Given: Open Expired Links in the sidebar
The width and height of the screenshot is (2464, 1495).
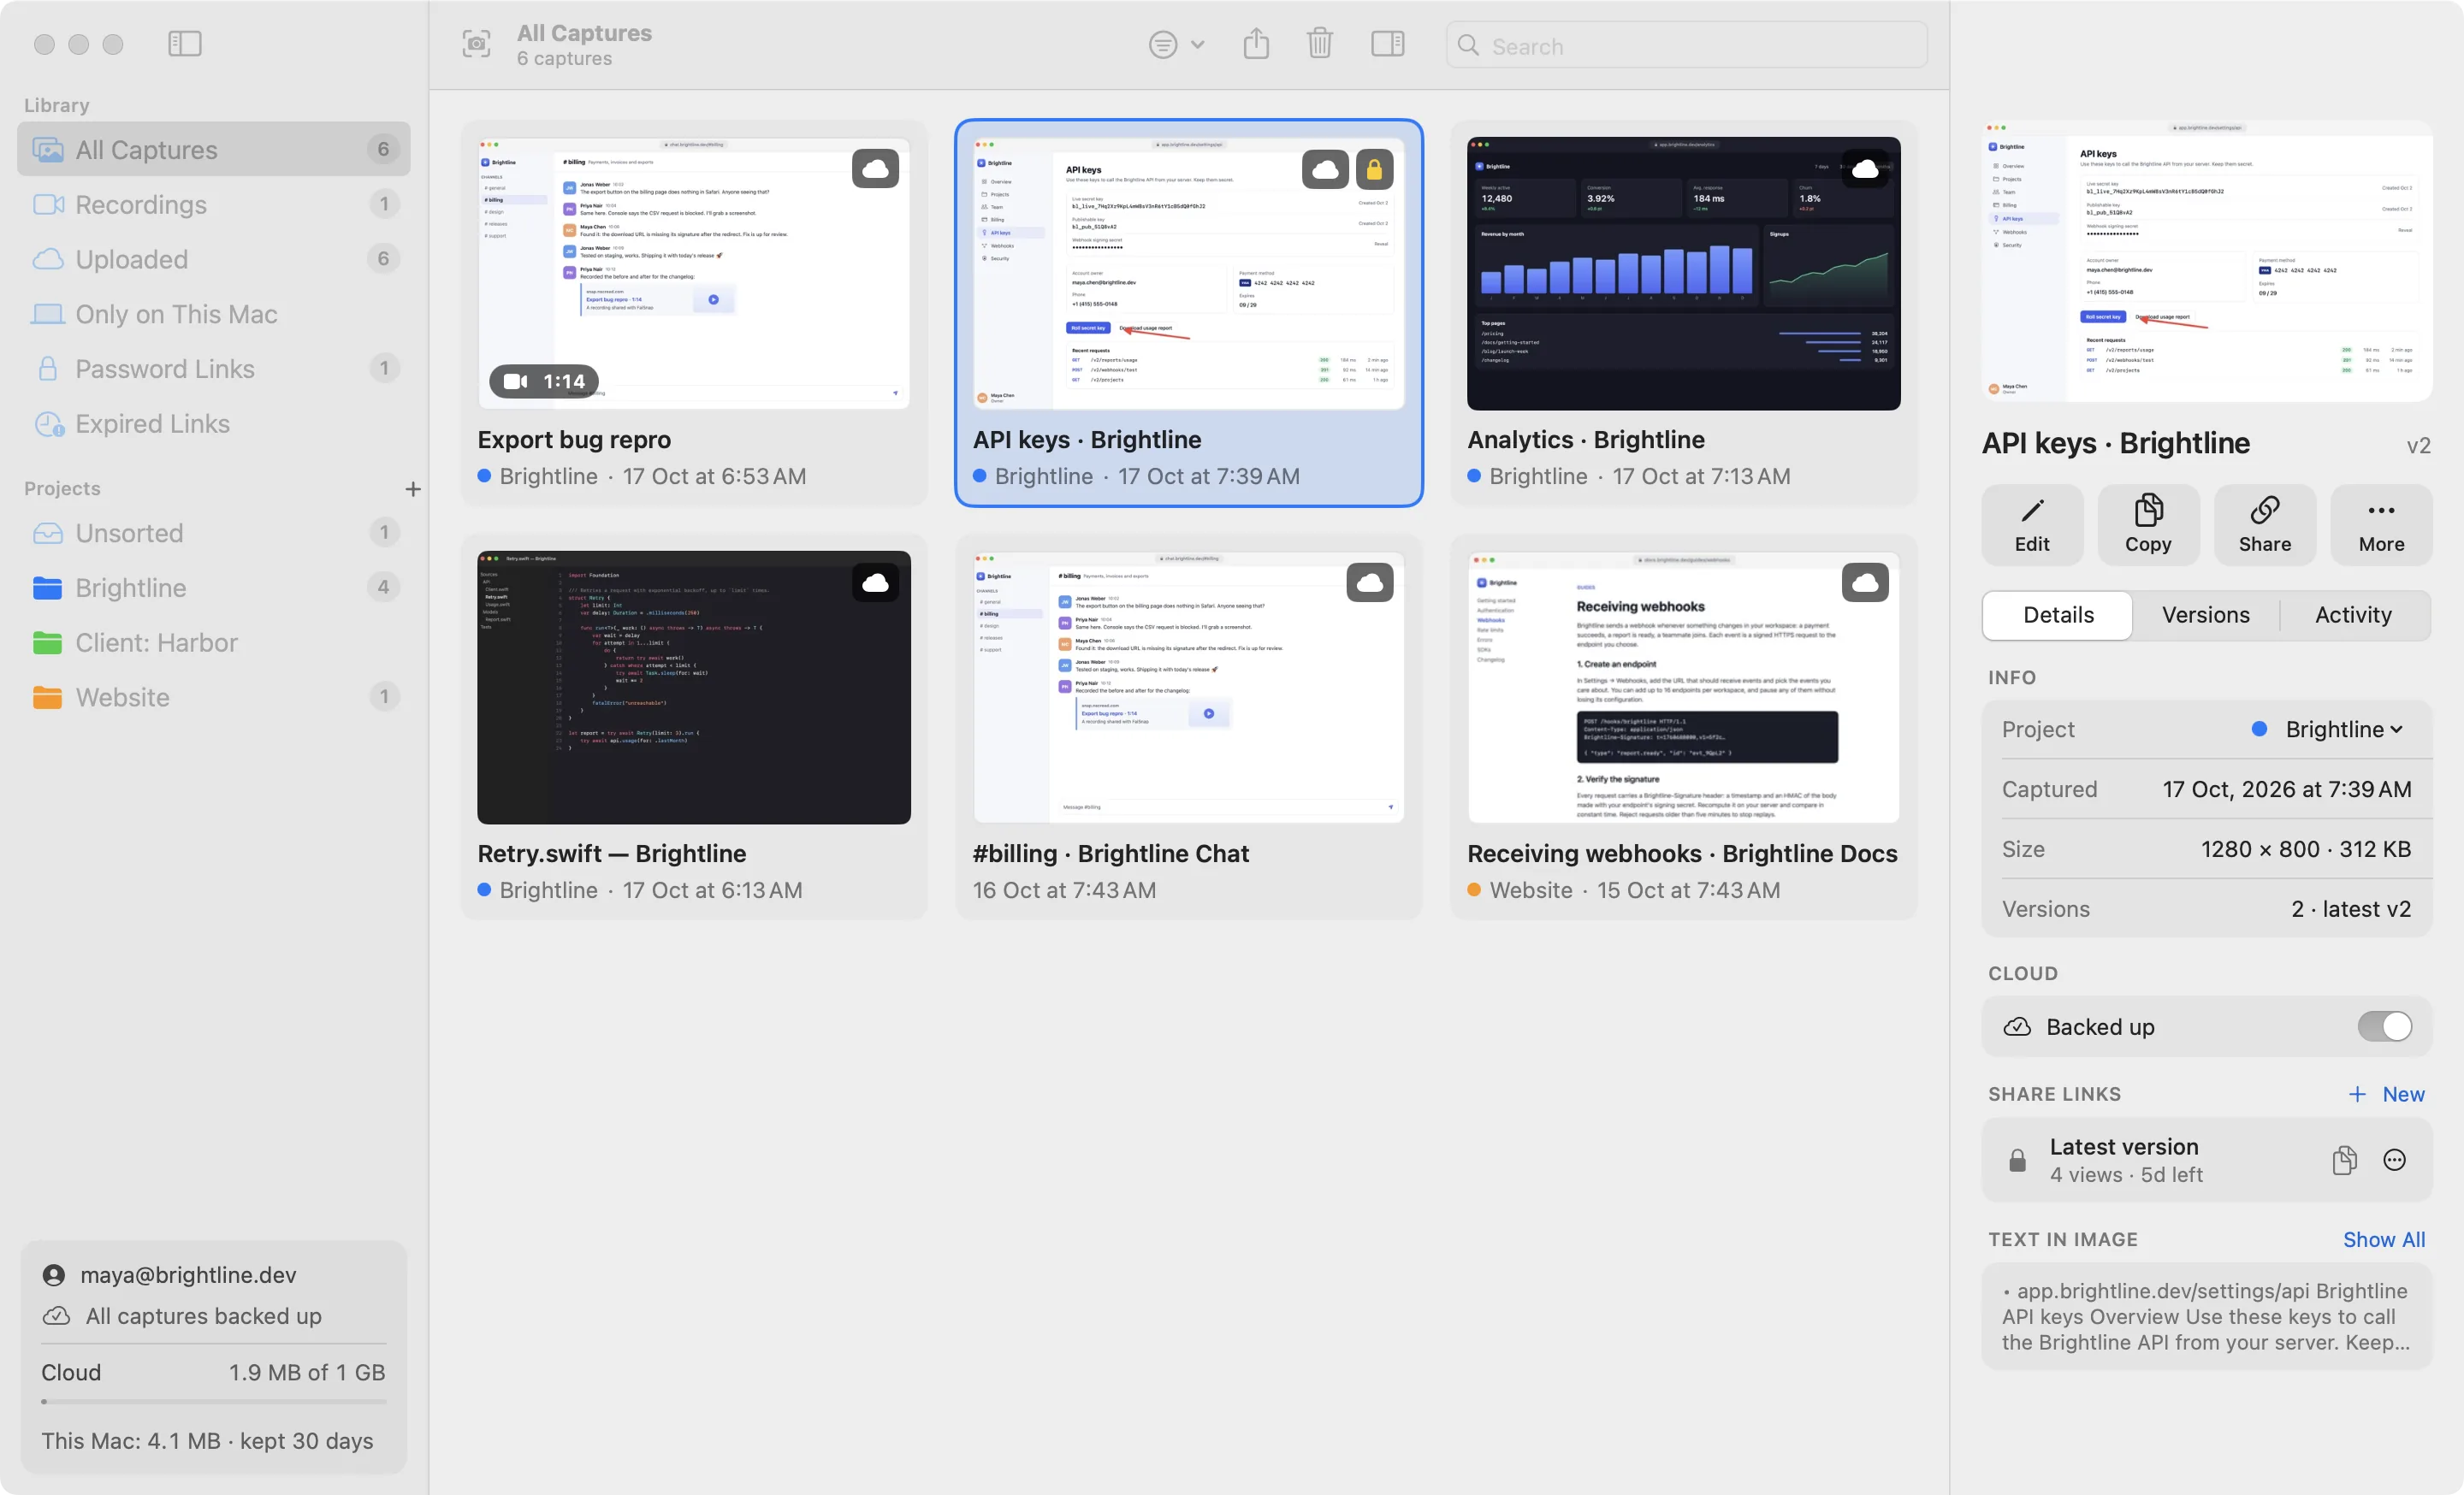Looking at the screenshot, I should pos(214,423).
